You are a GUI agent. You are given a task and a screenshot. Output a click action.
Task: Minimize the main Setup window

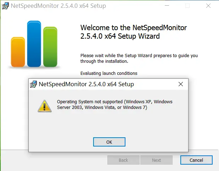pos(167,6)
